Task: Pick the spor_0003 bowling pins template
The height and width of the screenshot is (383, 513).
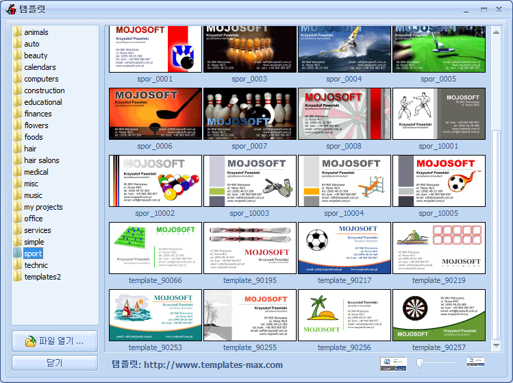Action: pos(249,49)
